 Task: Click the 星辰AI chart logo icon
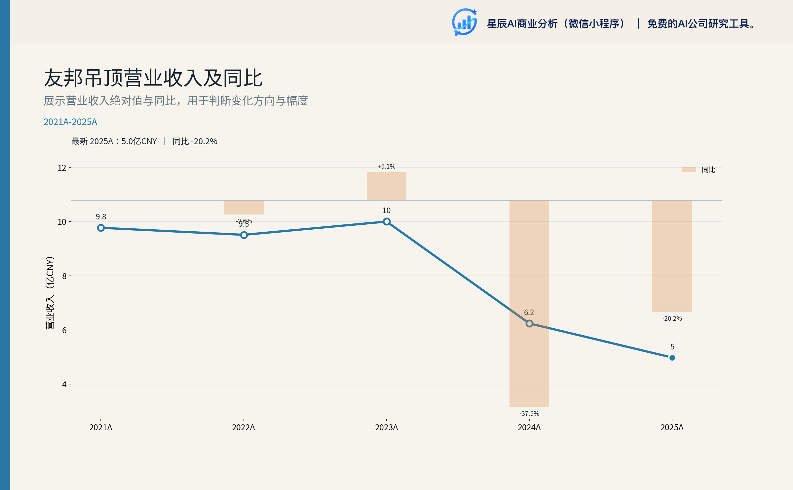pos(464,22)
